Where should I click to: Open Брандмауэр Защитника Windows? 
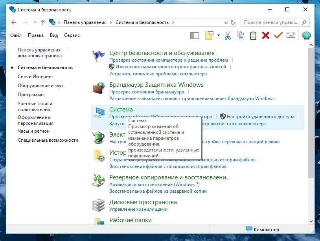point(156,85)
